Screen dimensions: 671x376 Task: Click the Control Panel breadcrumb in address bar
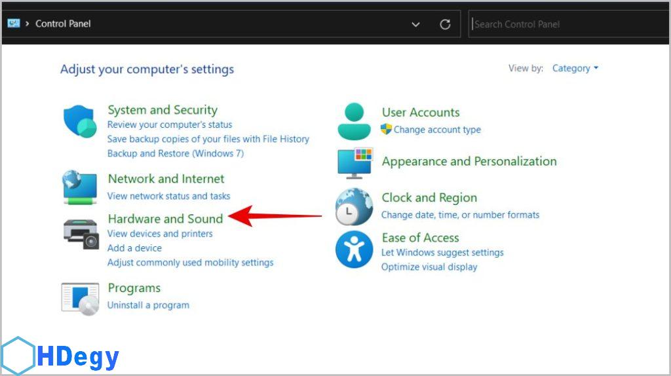coord(63,24)
